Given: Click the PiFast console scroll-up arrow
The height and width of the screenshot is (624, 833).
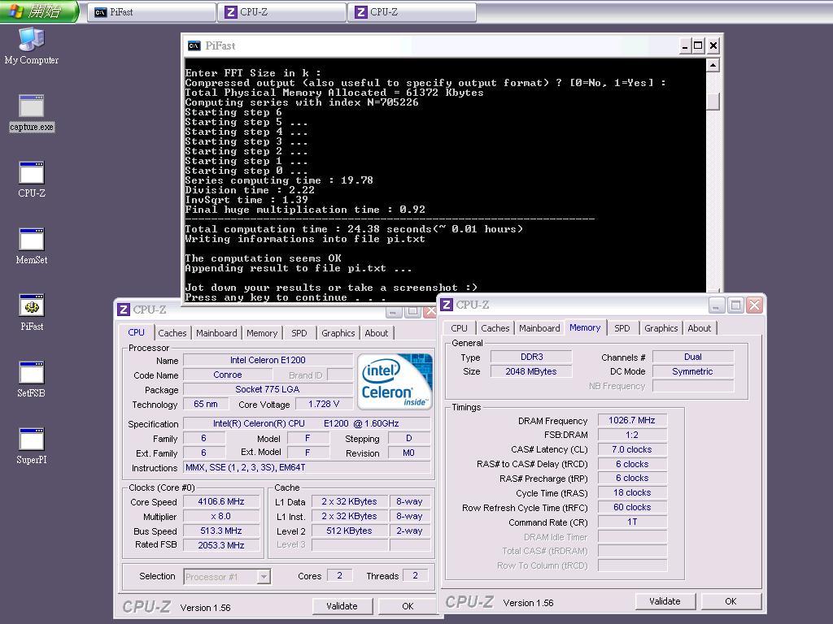Looking at the screenshot, I should [713, 65].
